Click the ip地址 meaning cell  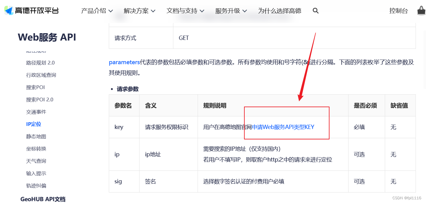(168, 154)
